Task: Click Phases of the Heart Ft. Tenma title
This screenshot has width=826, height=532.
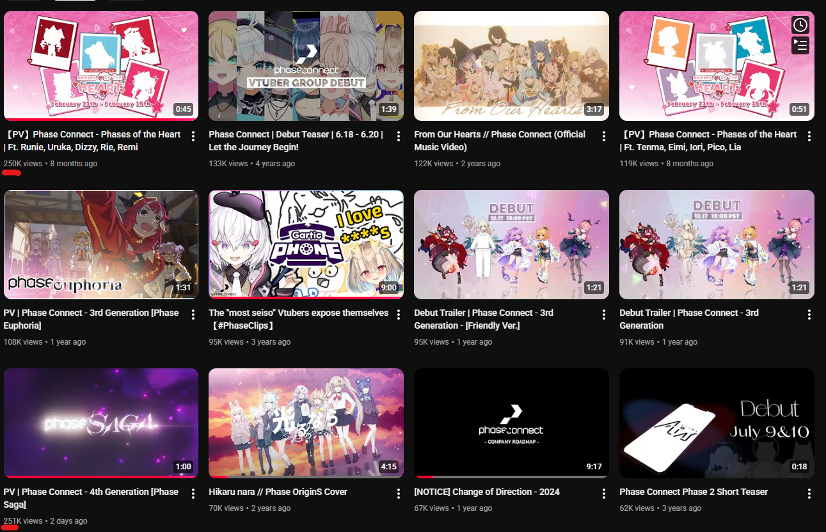Action: (708, 141)
